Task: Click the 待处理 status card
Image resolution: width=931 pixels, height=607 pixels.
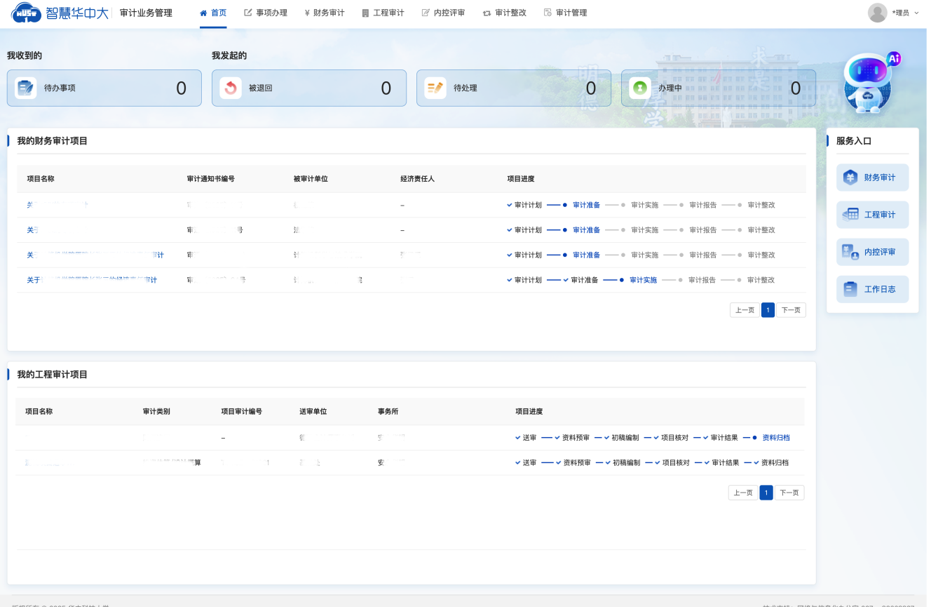Action: [513, 88]
